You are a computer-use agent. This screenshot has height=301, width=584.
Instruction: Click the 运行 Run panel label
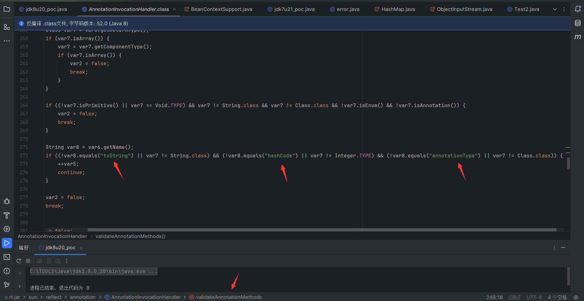[23, 248]
